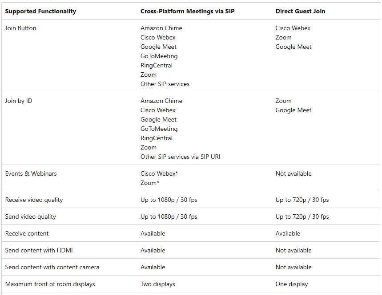Image resolution: width=382 pixels, height=295 pixels.
Task: Click the Join by ID row label
Action: 19,101
